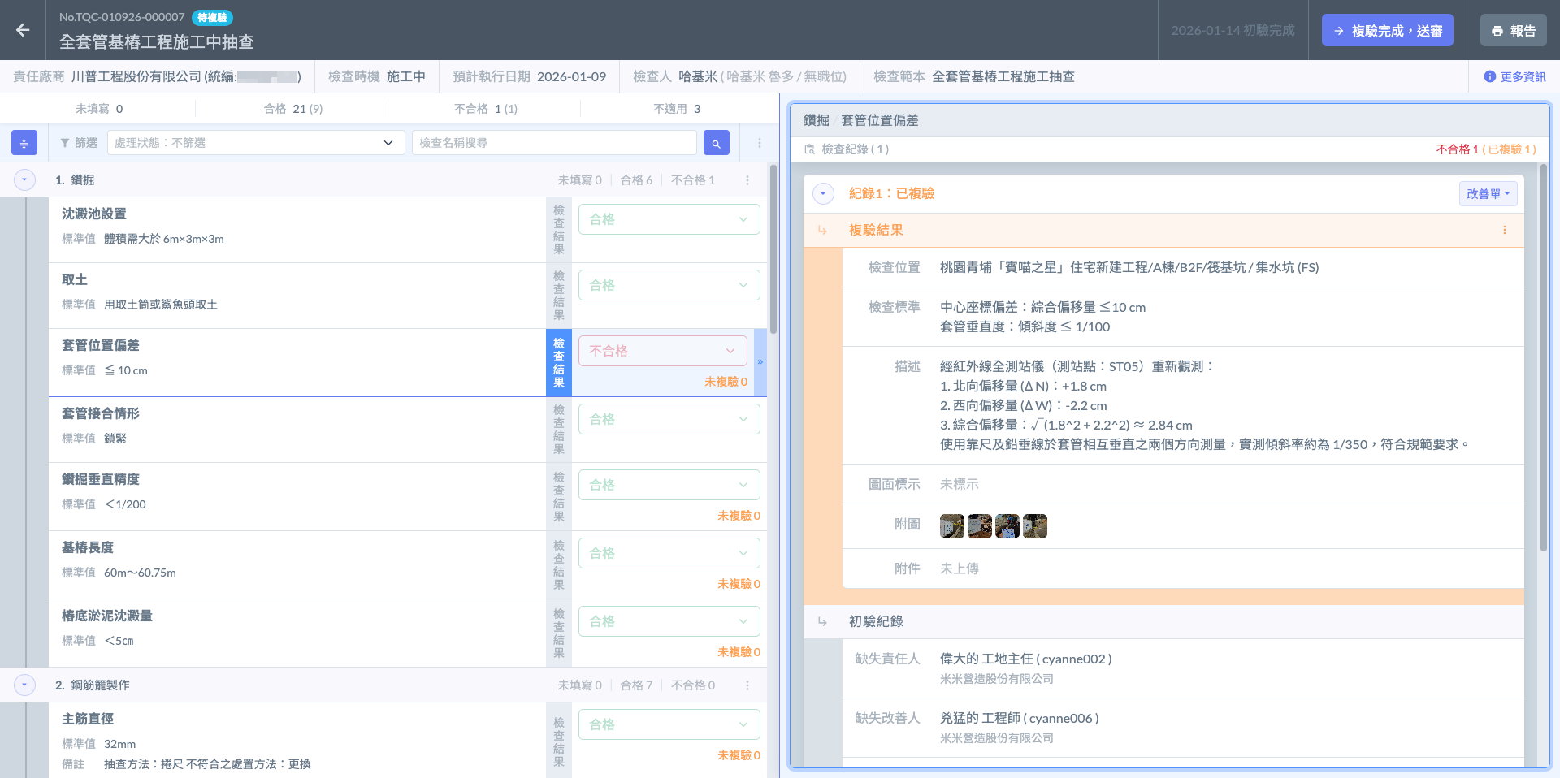Open the 複驗結果 three-dot options menu
The height and width of the screenshot is (778, 1560).
(x=1505, y=230)
